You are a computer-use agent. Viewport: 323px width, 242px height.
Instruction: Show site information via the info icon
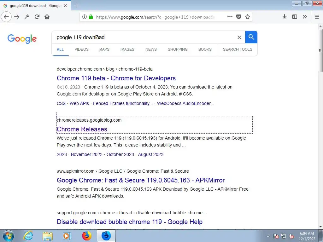point(85,17)
